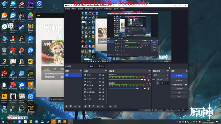Add a new source with plus button

[85, 106]
